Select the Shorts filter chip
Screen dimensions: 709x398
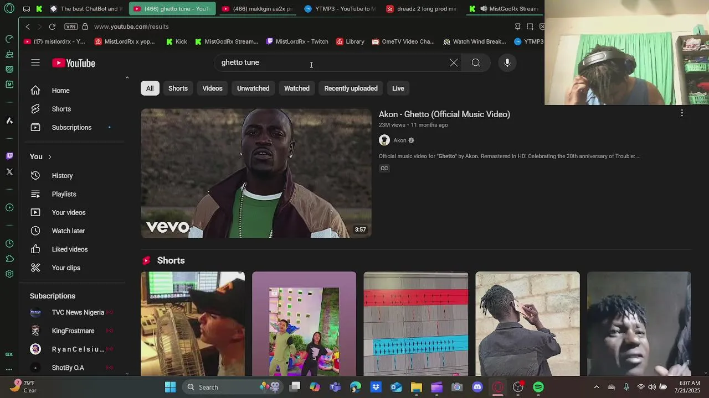tap(178, 88)
